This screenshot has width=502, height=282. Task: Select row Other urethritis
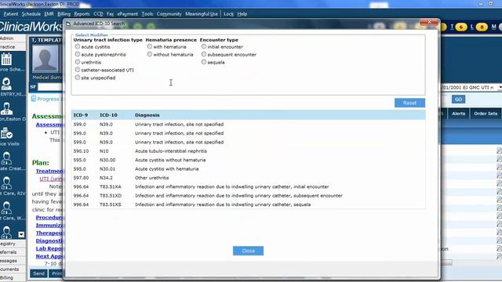point(249,178)
